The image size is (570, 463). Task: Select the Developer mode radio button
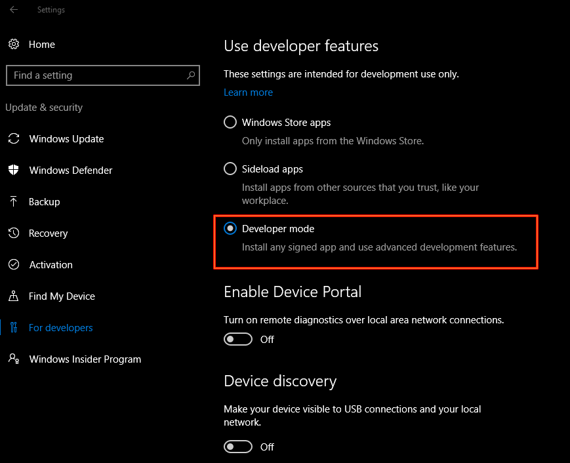coord(230,229)
